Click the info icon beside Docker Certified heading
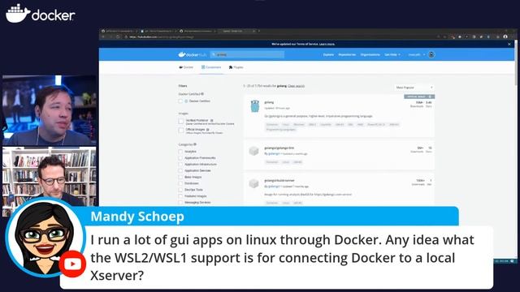Screen dimensions: 520x292 [202, 94]
